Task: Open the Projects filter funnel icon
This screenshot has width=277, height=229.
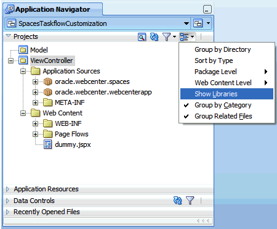Action: (169, 37)
